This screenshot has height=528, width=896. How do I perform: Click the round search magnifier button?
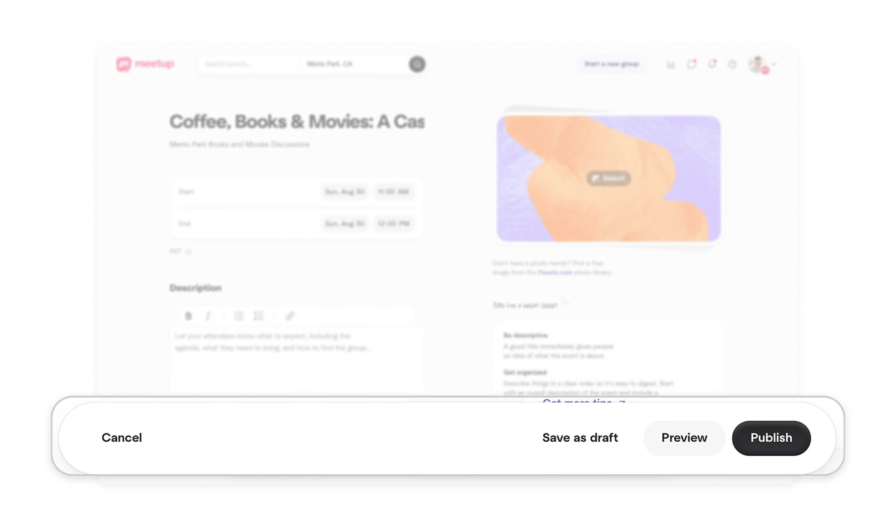[x=417, y=64]
